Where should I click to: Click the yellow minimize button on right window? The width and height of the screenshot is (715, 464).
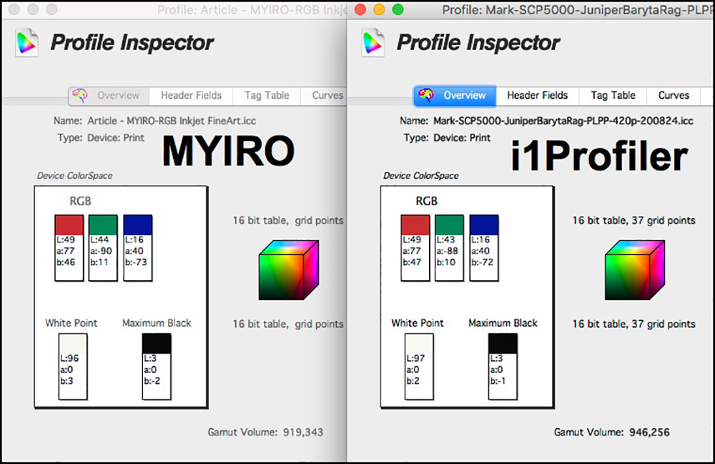379,10
